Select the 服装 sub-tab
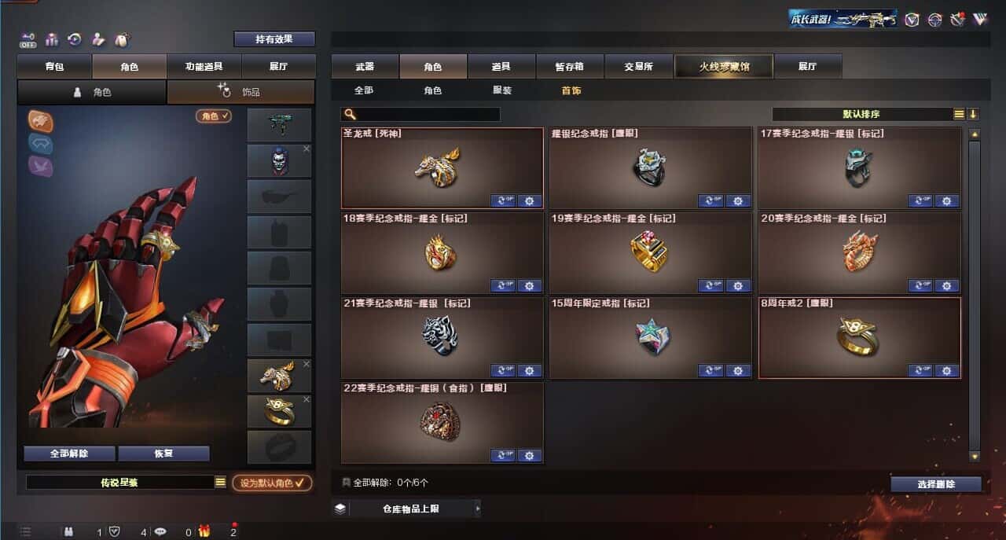The image size is (1006, 540). [x=502, y=90]
